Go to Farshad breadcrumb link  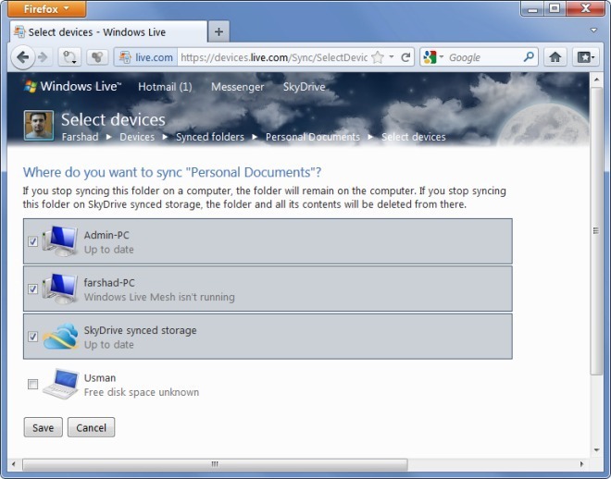80,137
